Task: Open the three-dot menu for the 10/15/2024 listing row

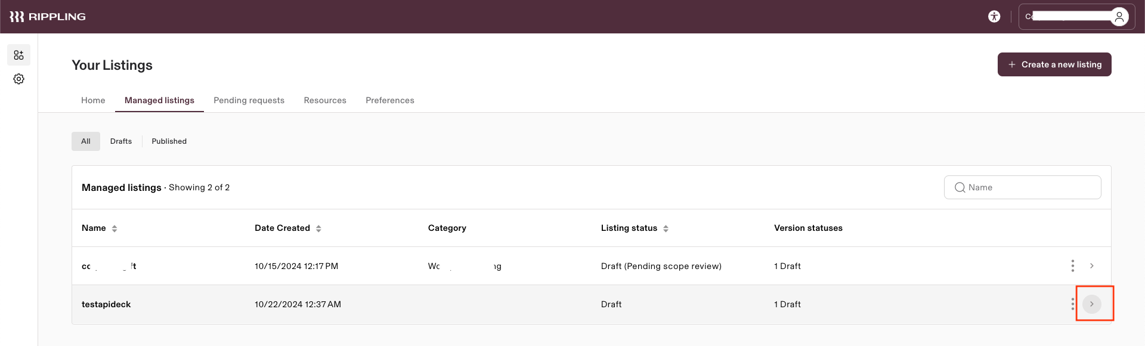Action: pyautogui.click(x=1072, y=265)
